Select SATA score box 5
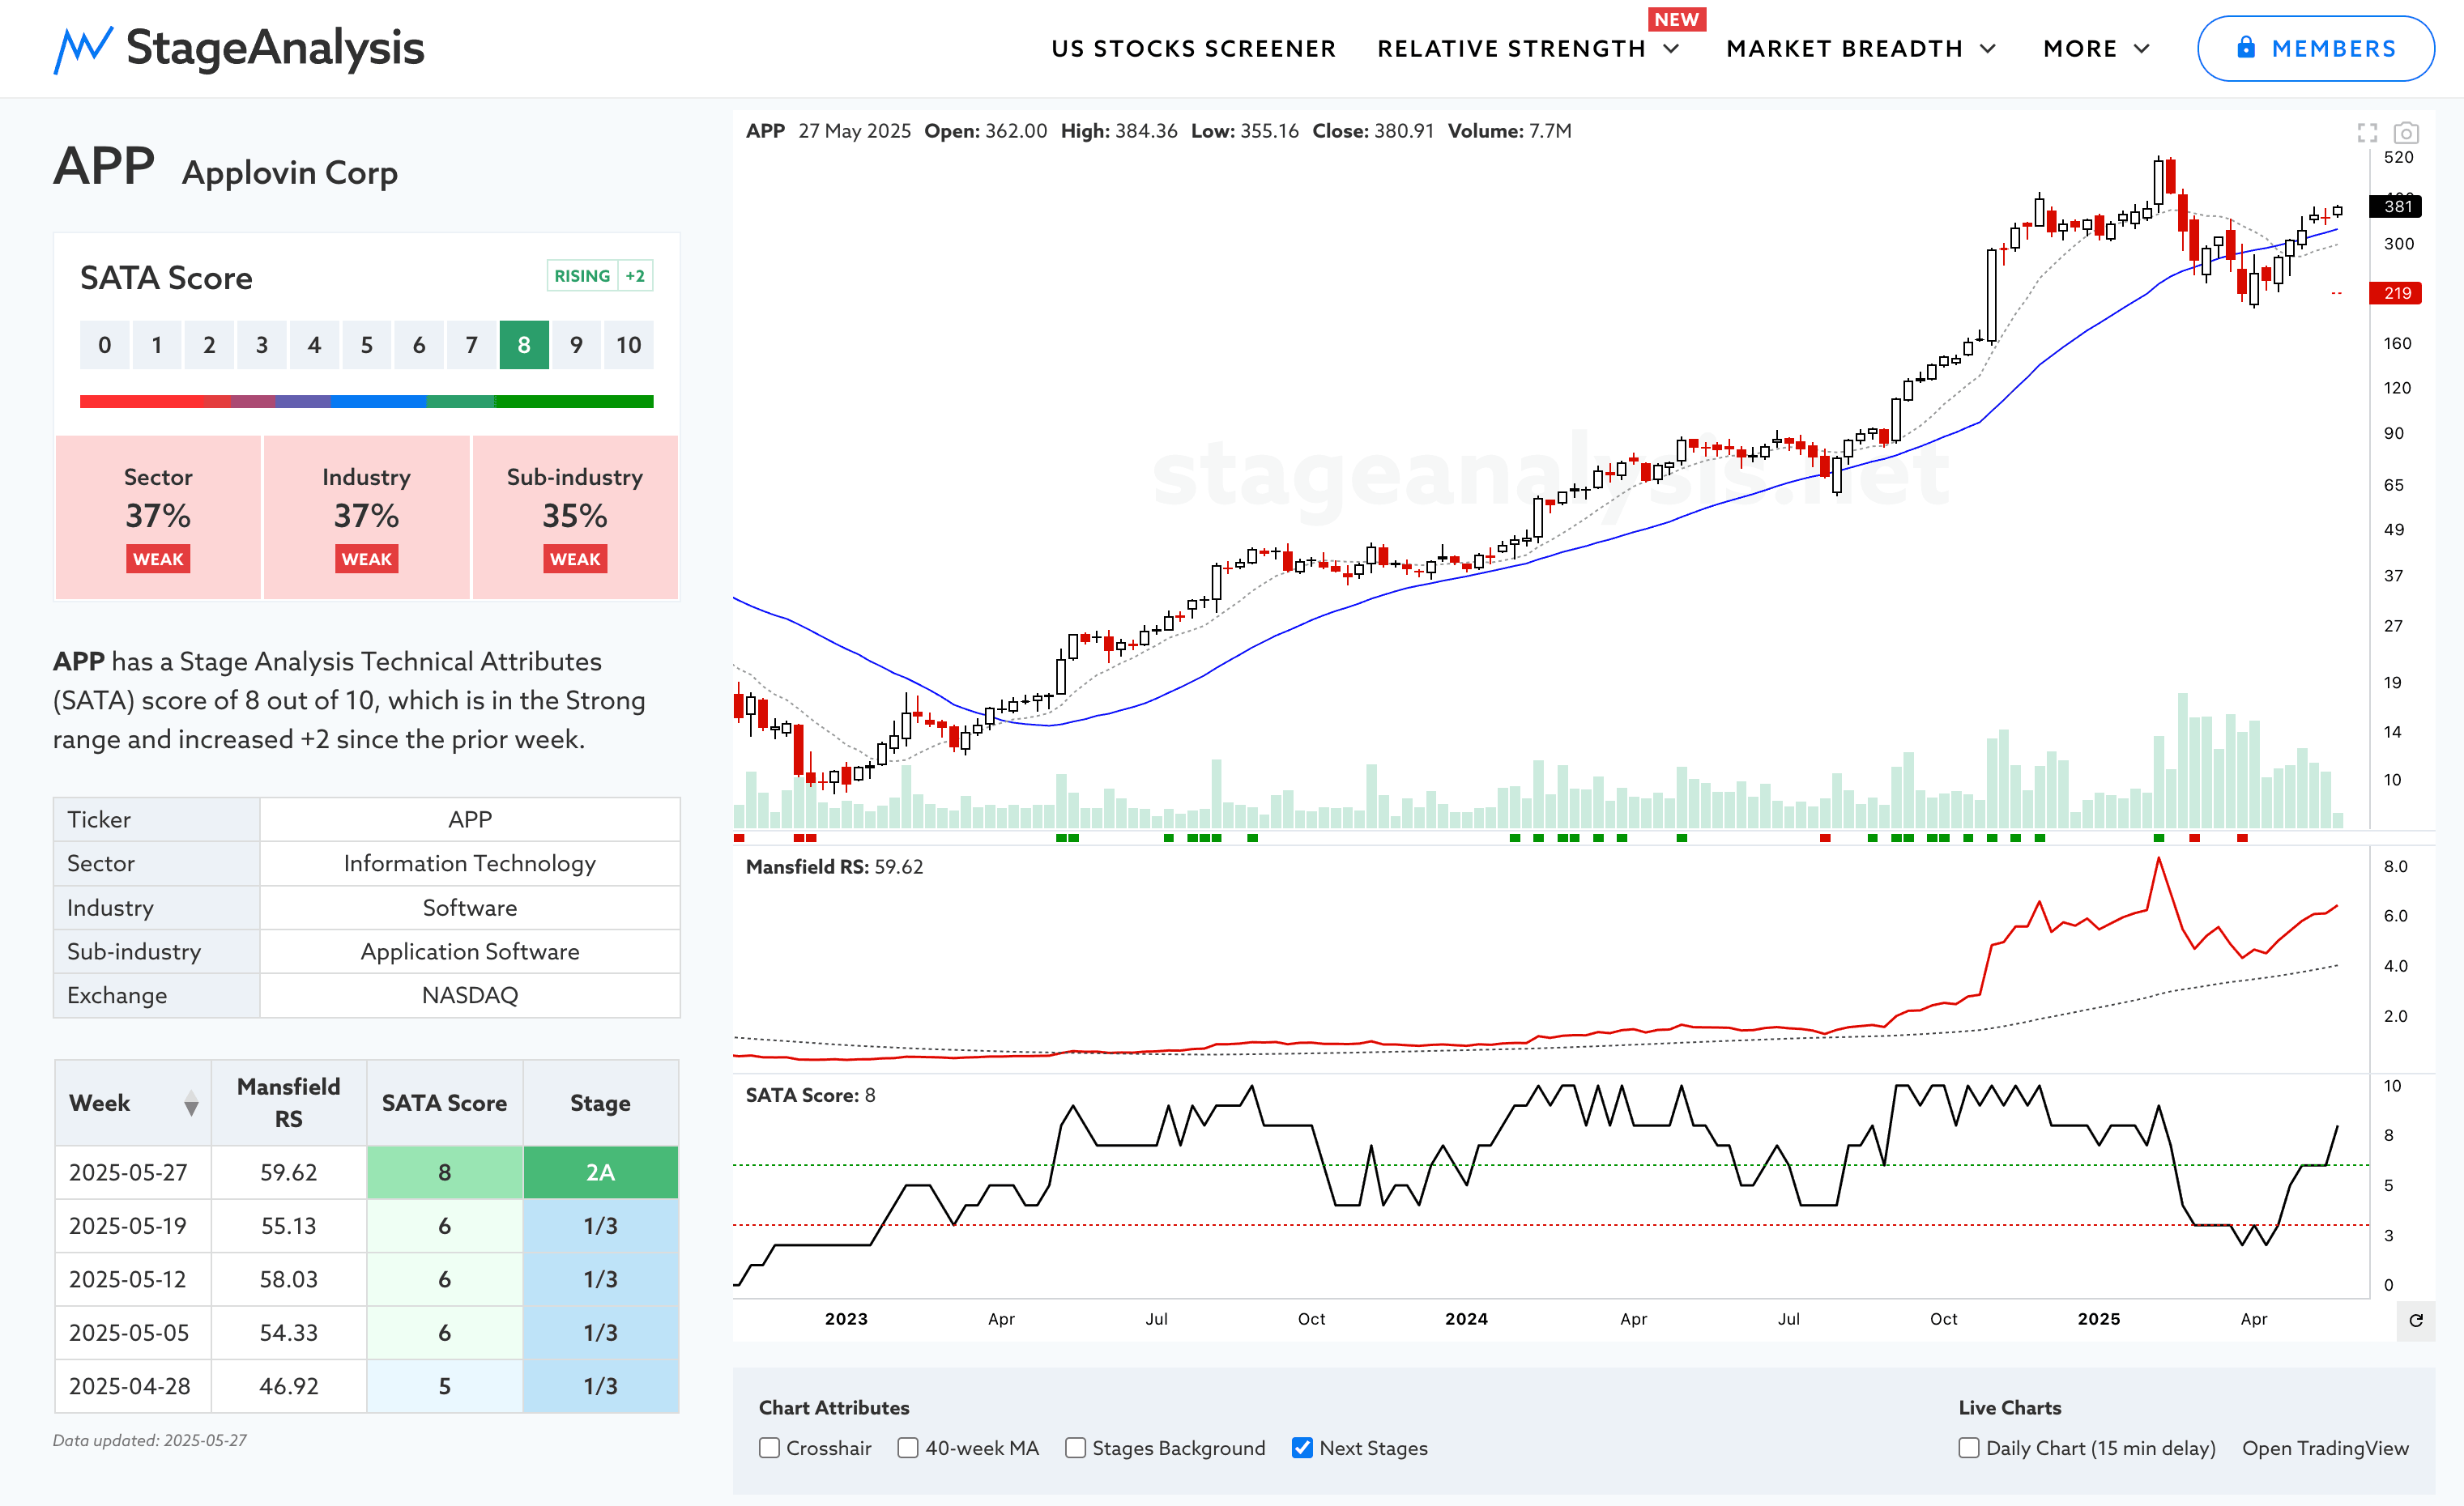This screenshot has height=1506, width=2464. click(x=367, y=345)
